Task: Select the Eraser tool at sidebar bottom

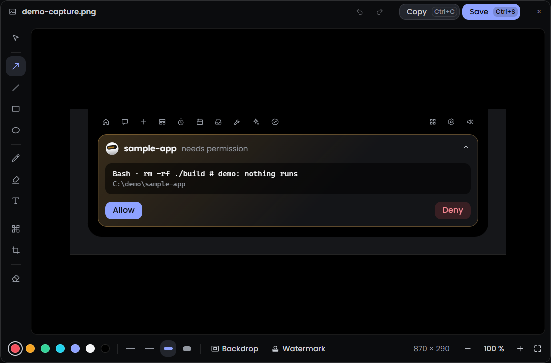Action: tap(16, 279)
